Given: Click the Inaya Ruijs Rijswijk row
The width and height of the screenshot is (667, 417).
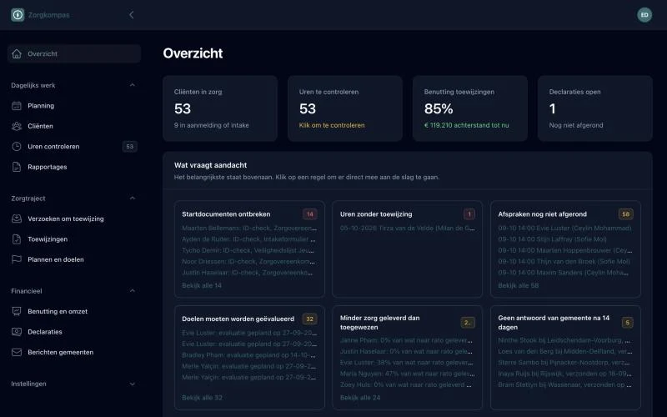Looking at the screenshot, I should click(x=565, y=374).
